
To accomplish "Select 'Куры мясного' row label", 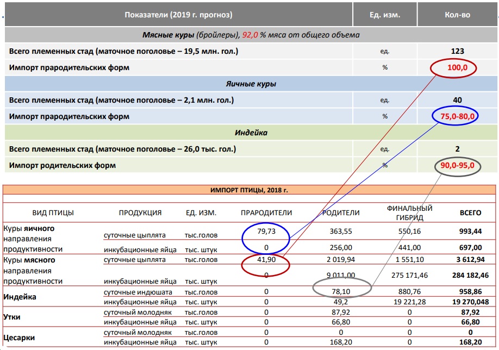I will [x=29, y=260].
